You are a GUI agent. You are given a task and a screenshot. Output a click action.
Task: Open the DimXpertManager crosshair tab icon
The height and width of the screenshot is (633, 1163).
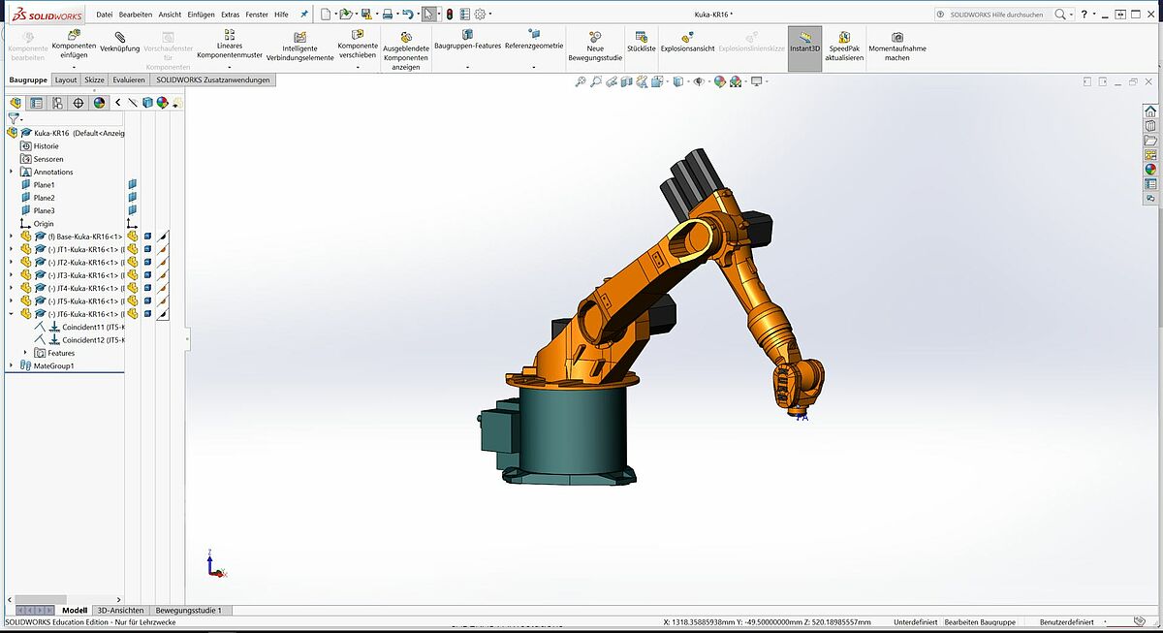79,102
